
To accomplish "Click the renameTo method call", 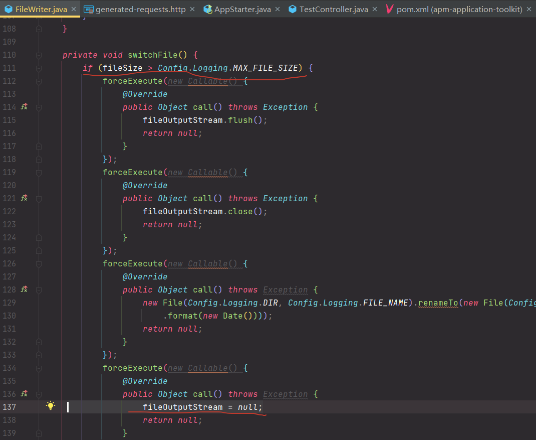I will 438,303.
